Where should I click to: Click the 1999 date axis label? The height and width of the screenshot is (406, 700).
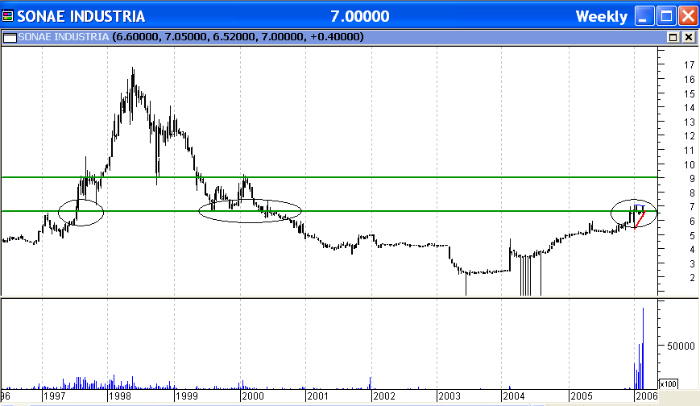[187, 396]
